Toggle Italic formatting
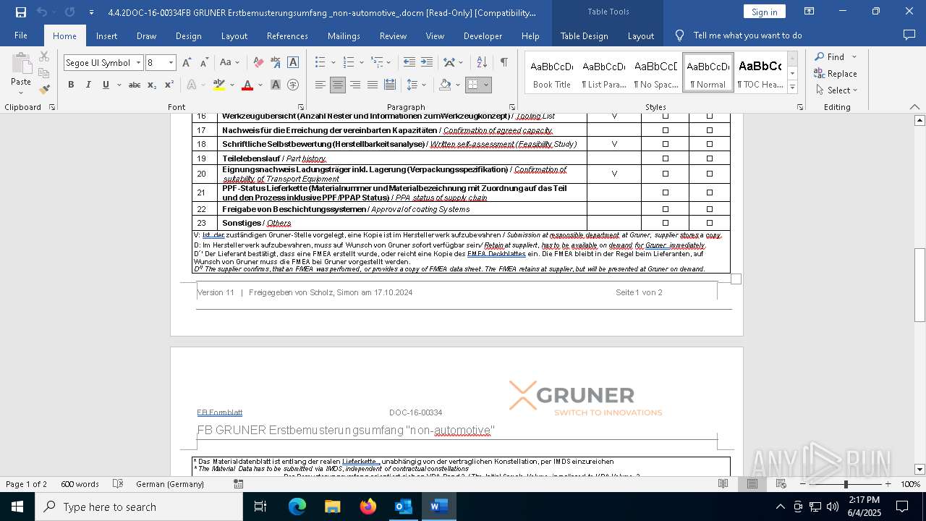This screenshot has width=926, height=521. click(x=88, y=85)
